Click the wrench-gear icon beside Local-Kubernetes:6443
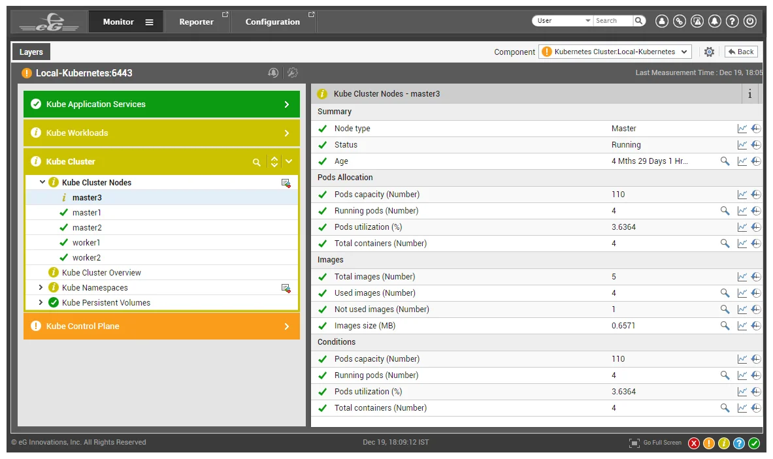773x459 pixels. pos(292,73)
